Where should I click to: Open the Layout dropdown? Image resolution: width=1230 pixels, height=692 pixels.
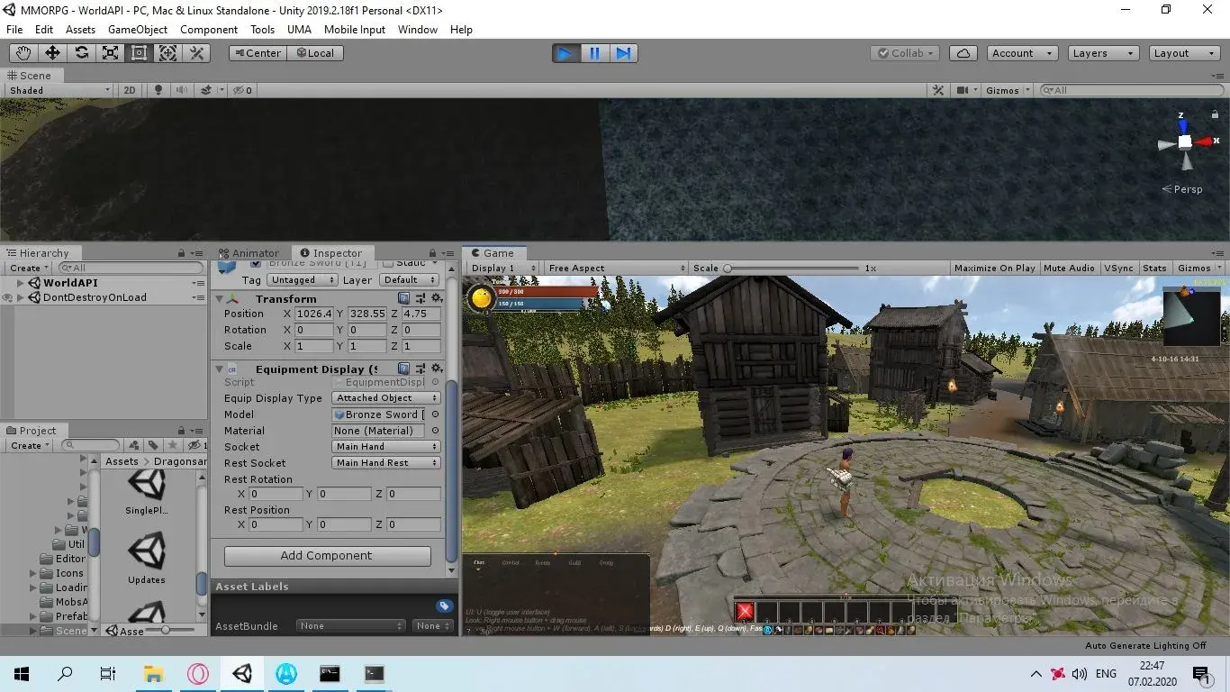coord(1183,53)
